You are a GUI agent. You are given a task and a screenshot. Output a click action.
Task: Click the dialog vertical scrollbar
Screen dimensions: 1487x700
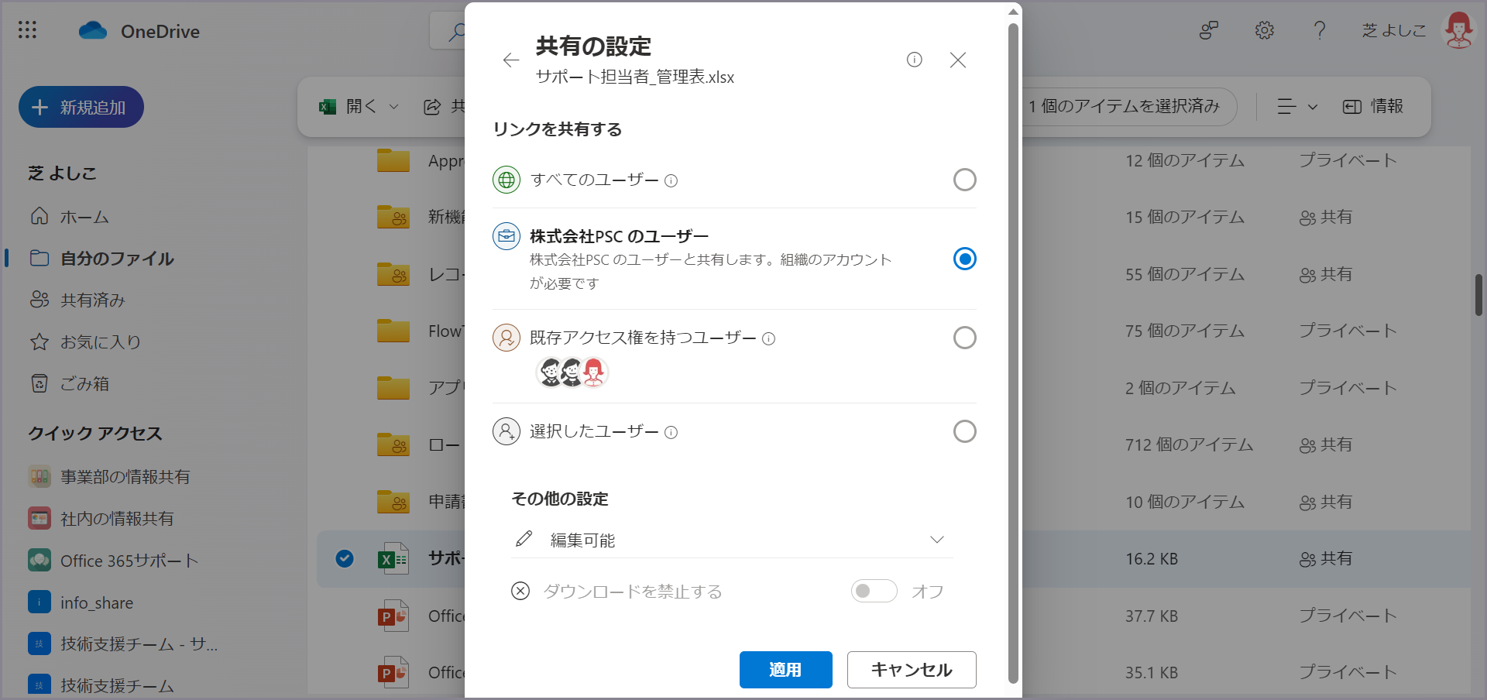1013,352
